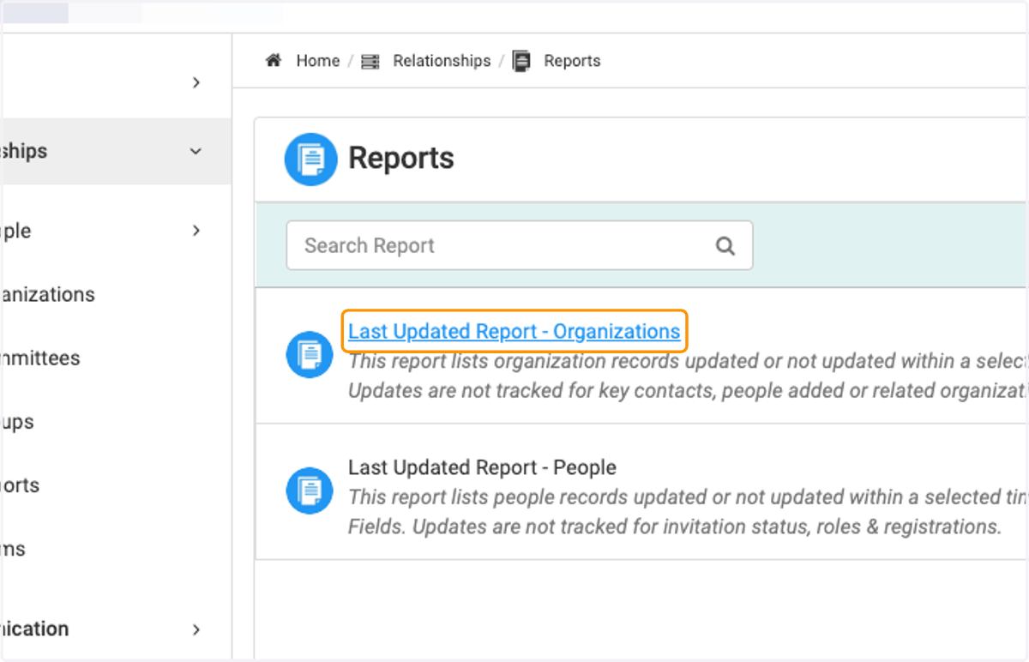
Task: Open Last Updated Report - People
Action: click(x=482, y=467)
